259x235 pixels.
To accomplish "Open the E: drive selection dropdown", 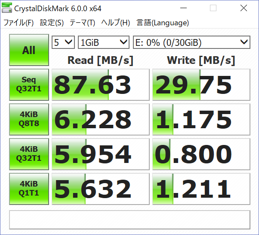I will [x=191, y=42].
